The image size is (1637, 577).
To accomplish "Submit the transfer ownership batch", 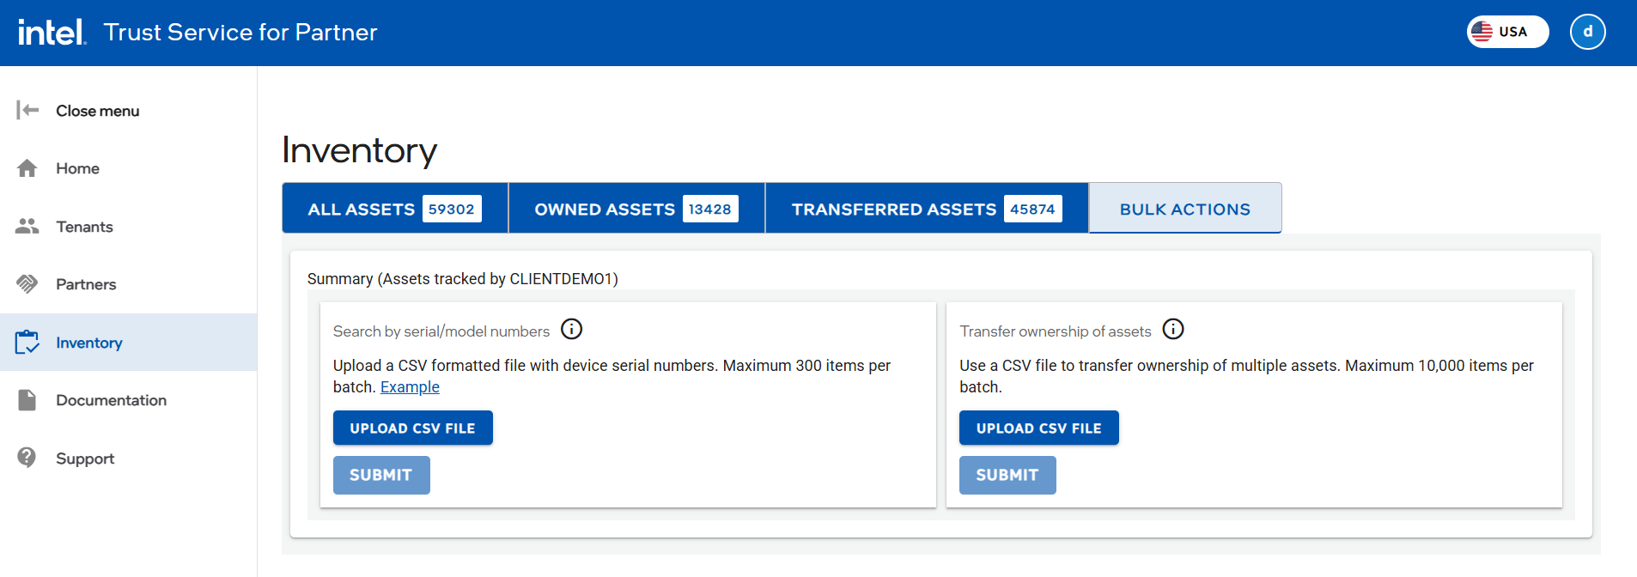I will click(x=1007, y=475).
